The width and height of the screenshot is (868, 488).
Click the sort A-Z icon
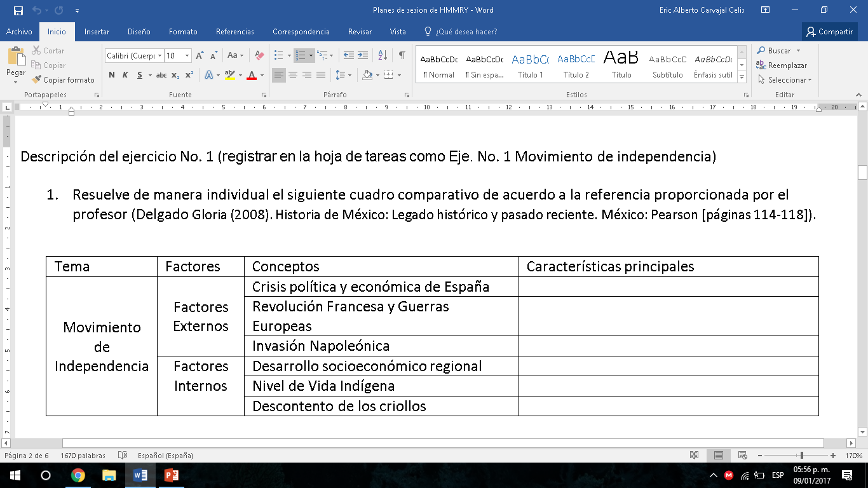point(383,56)
